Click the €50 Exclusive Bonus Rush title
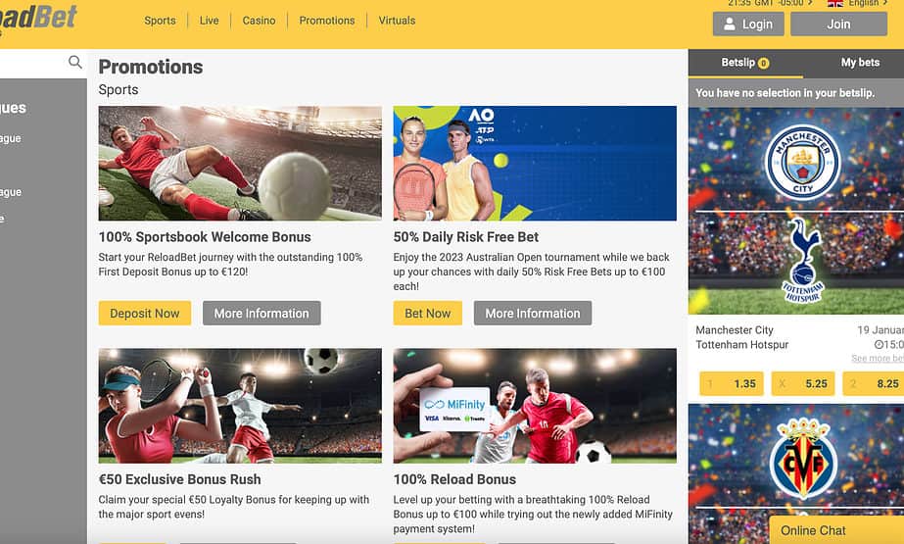The image size is (904, 544). pos(180,479)
